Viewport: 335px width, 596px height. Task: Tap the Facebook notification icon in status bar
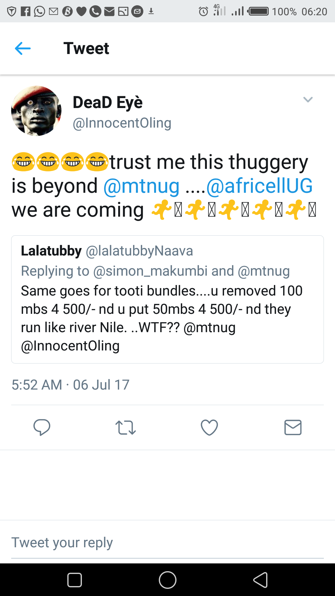click(x=25, y=12)
